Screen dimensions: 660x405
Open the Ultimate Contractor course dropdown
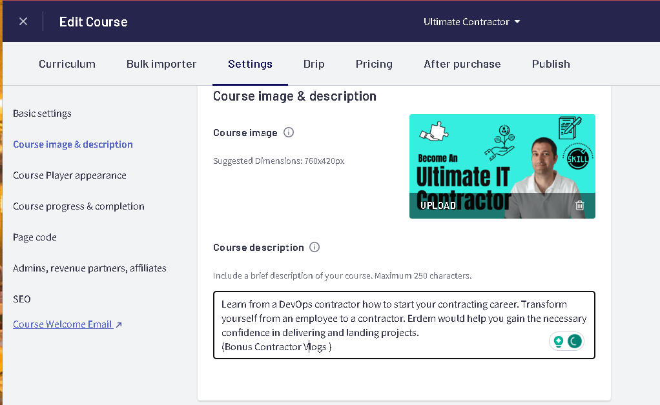(x=471, y=22)
